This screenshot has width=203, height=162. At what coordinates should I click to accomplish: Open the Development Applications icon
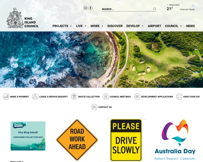click(137, 97)
